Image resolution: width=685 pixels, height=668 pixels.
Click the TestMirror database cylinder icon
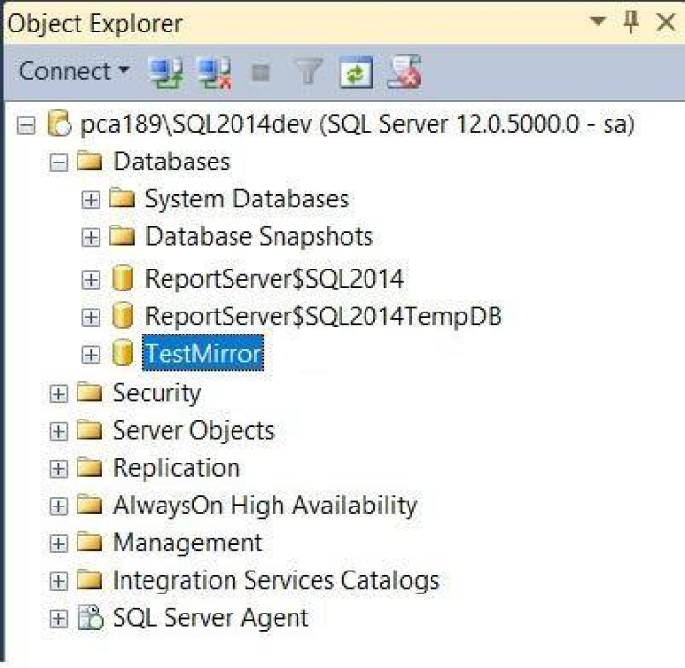tap(122, 353)
